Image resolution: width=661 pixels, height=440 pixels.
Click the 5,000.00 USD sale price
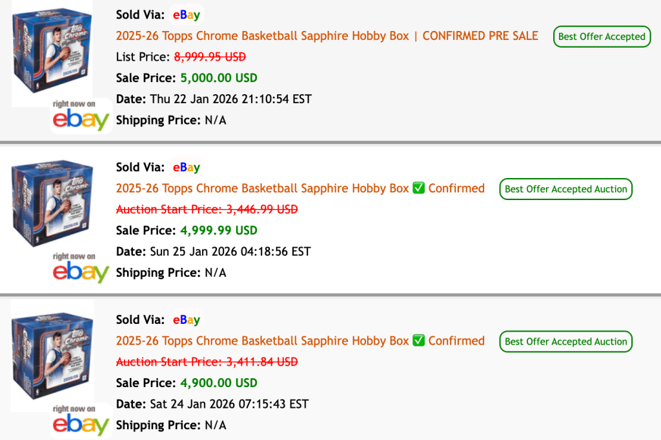pos(218,78)
